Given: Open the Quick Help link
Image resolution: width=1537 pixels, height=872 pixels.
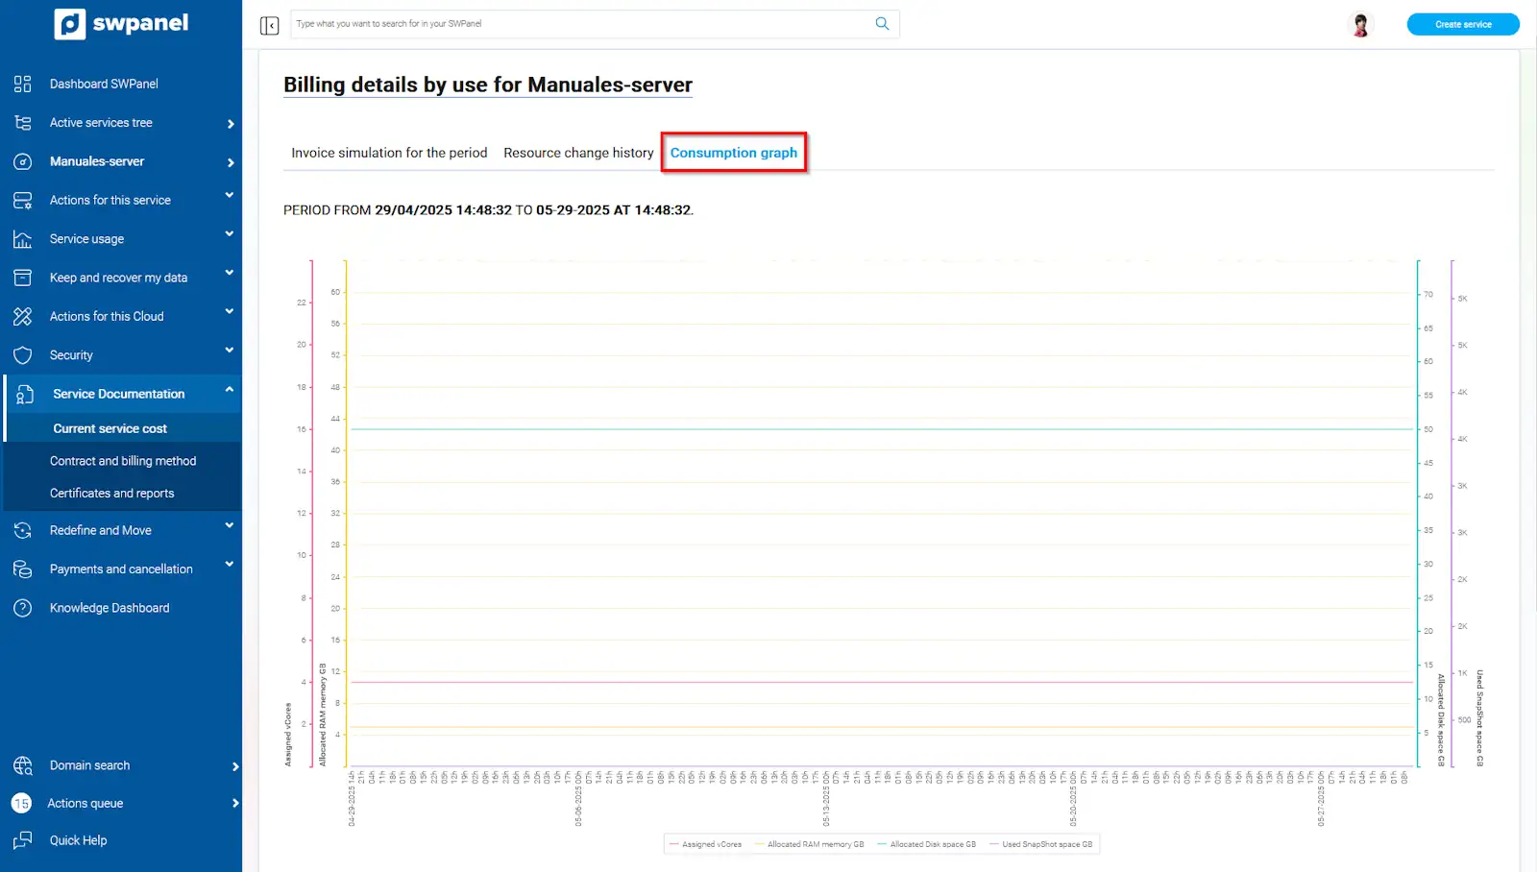Looking at the screenshot, I should 79,840.
